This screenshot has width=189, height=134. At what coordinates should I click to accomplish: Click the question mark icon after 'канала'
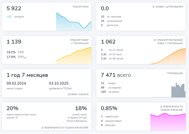tap(17, 118)
